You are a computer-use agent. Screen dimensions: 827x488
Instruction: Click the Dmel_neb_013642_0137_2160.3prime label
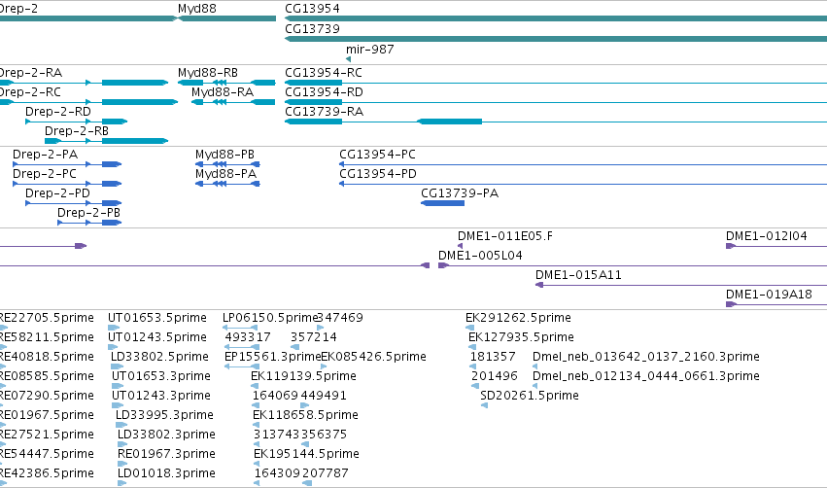pos(646,357)
